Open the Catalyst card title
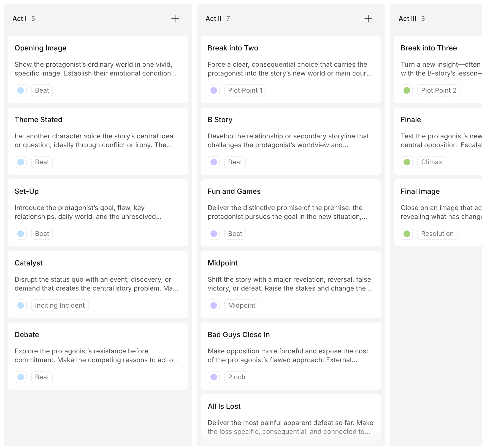The width and height of the screenshot is (482, 446). [29, 263]
